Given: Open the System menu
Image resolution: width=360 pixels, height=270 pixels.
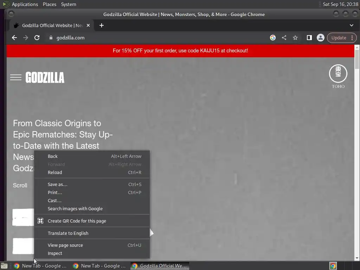Looking at the screenshot, I should [69, 4].
